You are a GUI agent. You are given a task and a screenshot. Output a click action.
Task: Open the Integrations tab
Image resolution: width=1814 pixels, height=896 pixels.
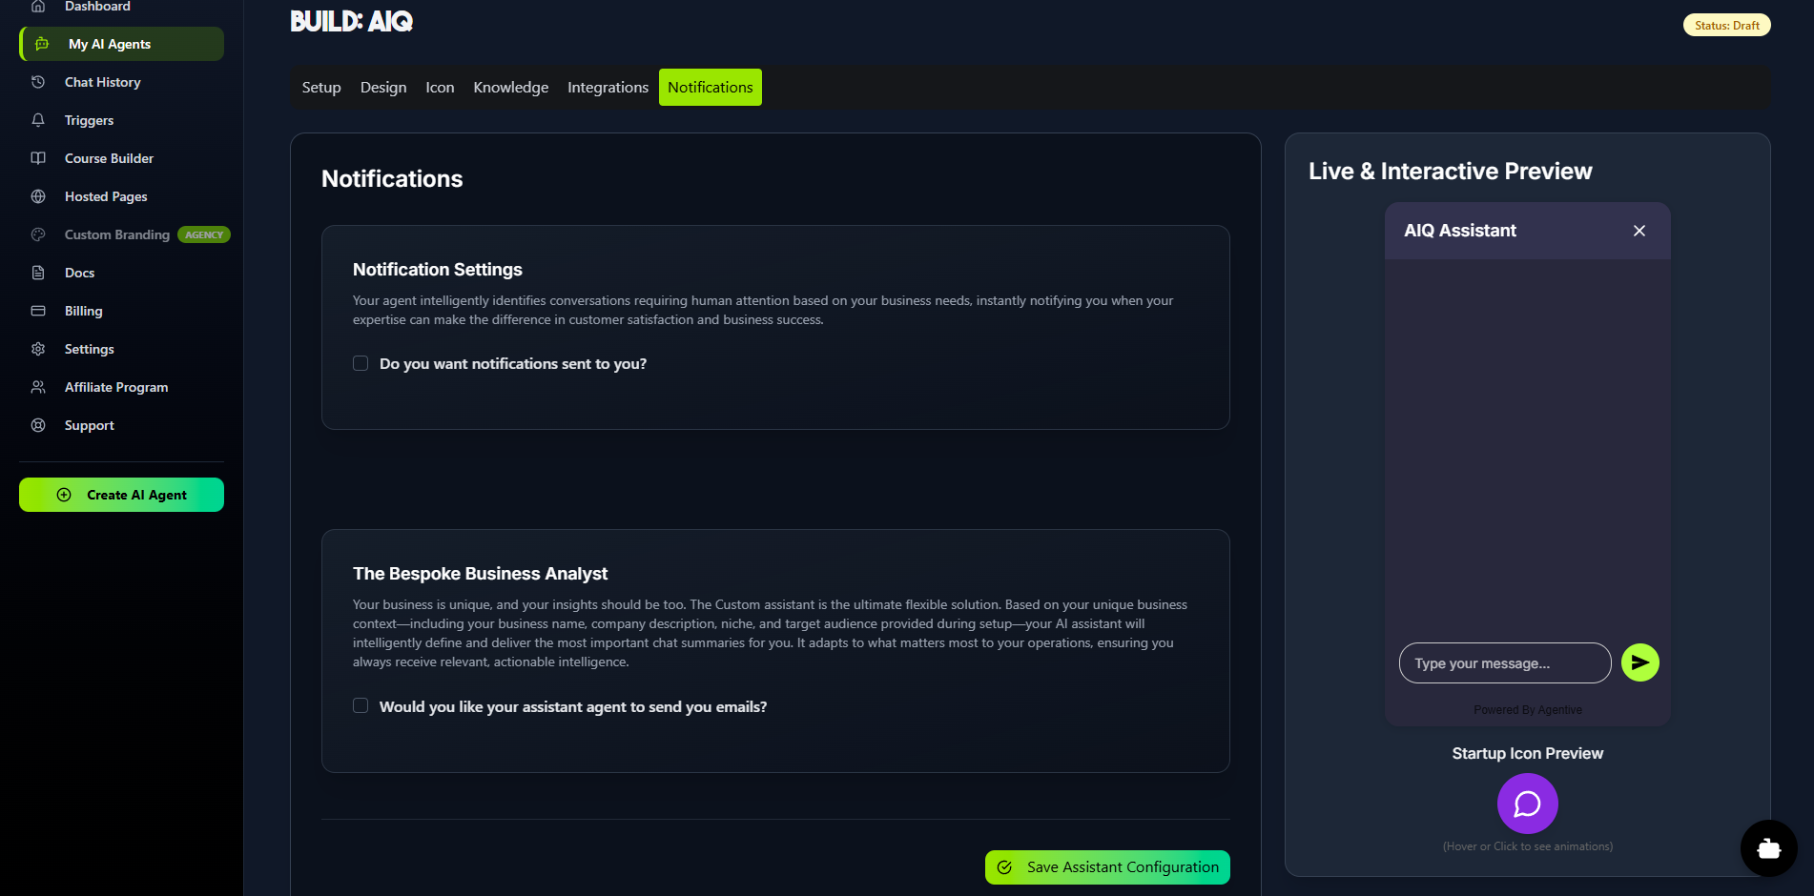point(608,88)
